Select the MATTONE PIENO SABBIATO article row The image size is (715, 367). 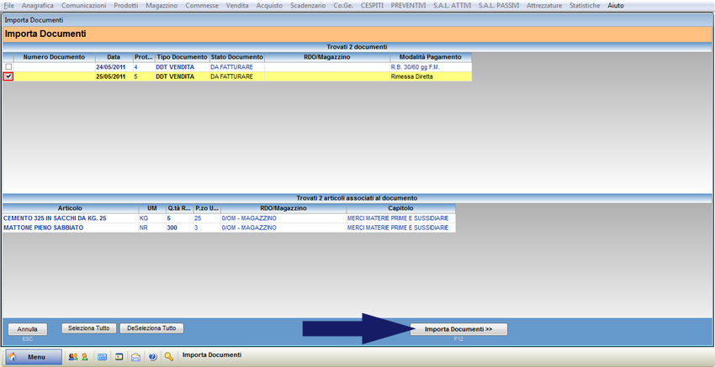pos(44,228)
